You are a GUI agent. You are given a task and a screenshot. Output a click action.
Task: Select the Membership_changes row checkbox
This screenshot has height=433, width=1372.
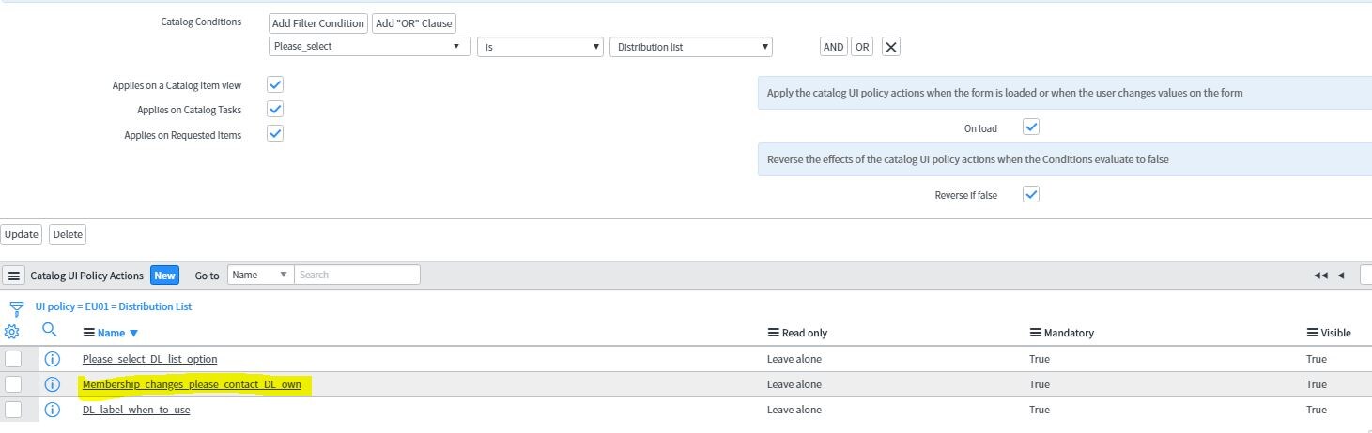coord(13,384)
